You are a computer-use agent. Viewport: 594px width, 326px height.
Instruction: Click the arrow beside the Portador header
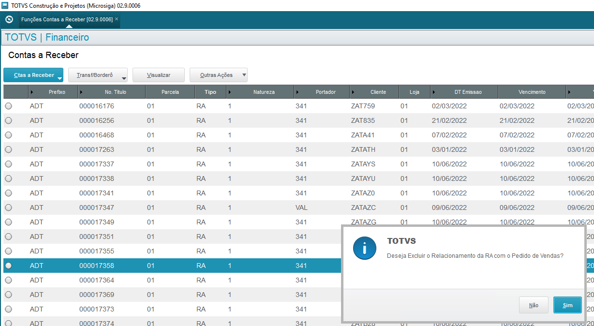[297, 92]
